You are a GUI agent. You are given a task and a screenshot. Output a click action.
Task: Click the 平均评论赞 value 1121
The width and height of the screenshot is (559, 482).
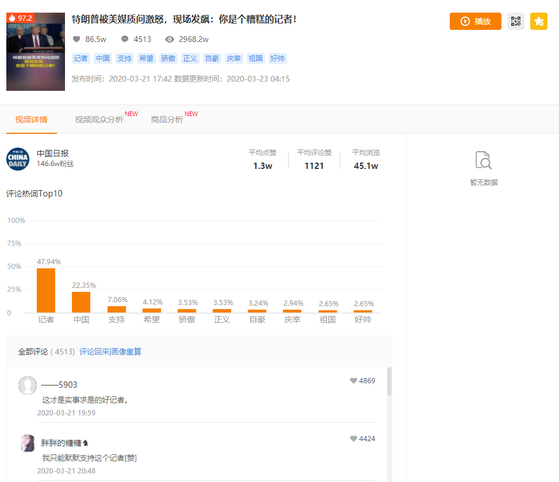point(314,166)
